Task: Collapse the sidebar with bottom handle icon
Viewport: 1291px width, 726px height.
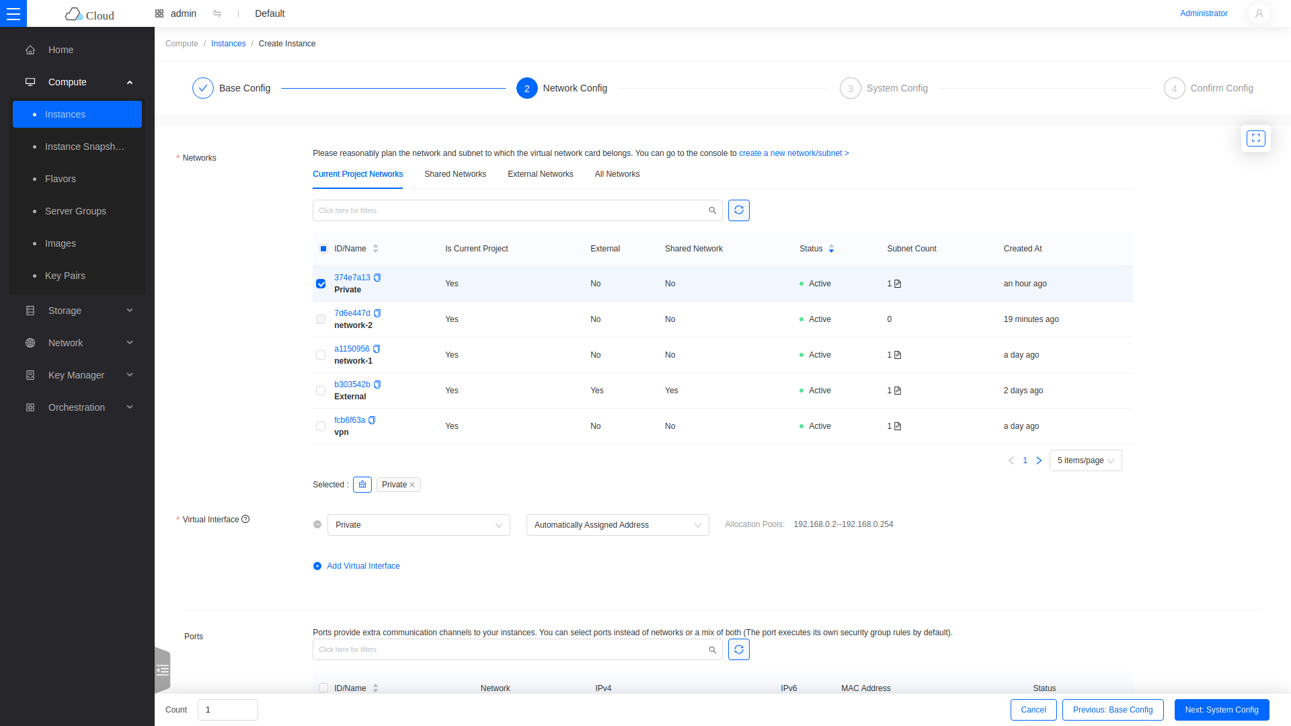Action: tap(163, 670)
